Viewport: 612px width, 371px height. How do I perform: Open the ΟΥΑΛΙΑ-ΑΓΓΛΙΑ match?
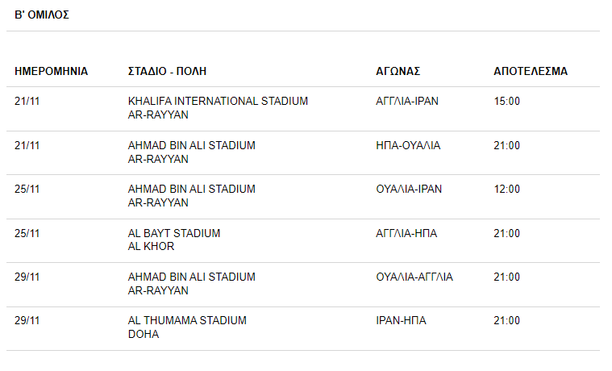coord(414,277)
